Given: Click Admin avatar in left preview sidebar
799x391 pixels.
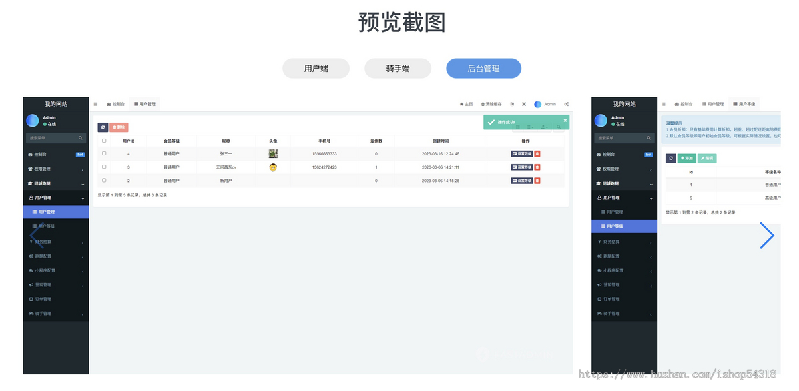Looking at the screenshot, I should 33,121.
